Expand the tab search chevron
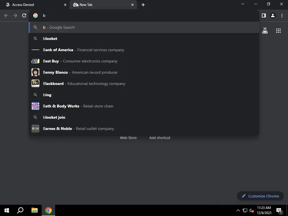Viewport: 288px width, 216px height. tap(243, 4)
